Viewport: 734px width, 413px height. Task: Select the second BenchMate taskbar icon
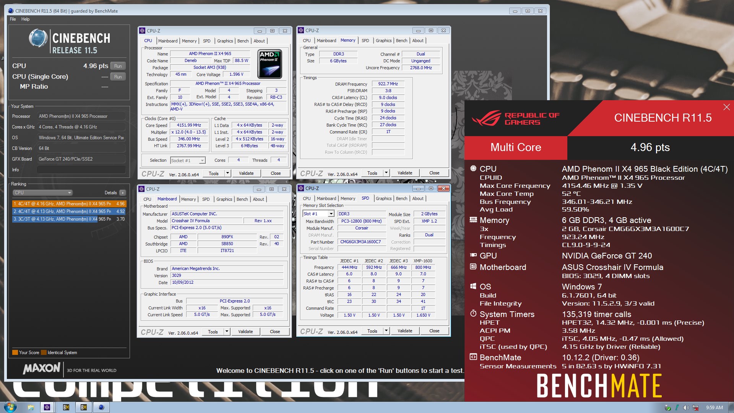point(83,408)
